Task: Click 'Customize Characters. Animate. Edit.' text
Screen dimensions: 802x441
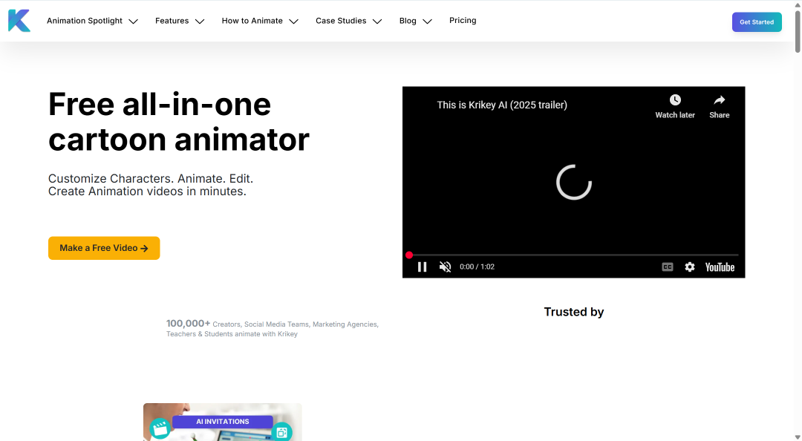Action: pyautogui.click(x=150, y=178)
